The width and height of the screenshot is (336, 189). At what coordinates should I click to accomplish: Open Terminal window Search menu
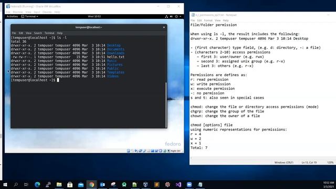coord(38,33)
